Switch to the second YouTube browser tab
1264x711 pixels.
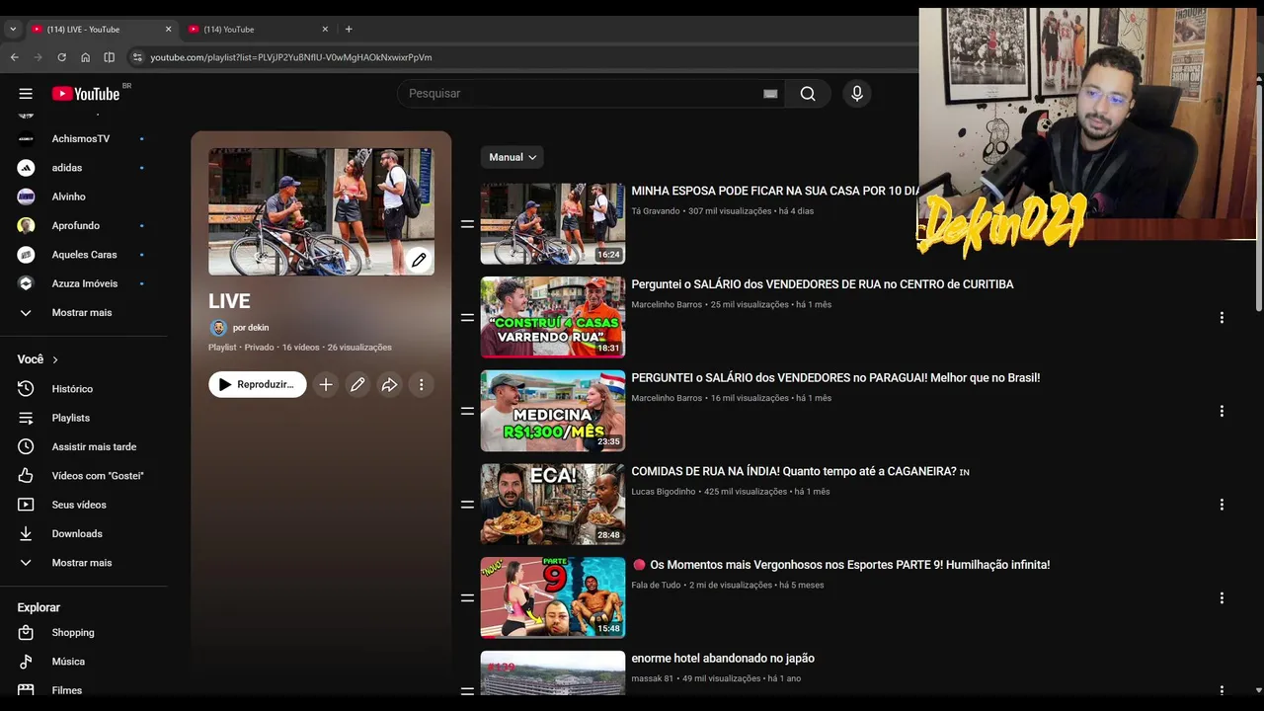[259, 30]
